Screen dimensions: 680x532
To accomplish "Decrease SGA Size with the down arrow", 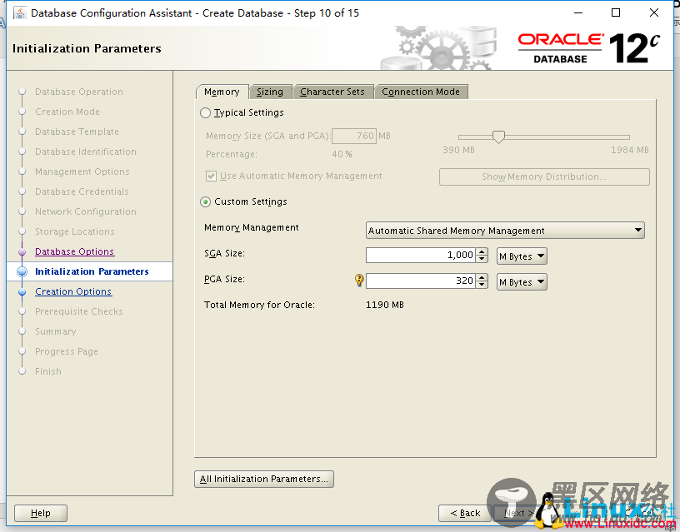I will click(482, 259).
